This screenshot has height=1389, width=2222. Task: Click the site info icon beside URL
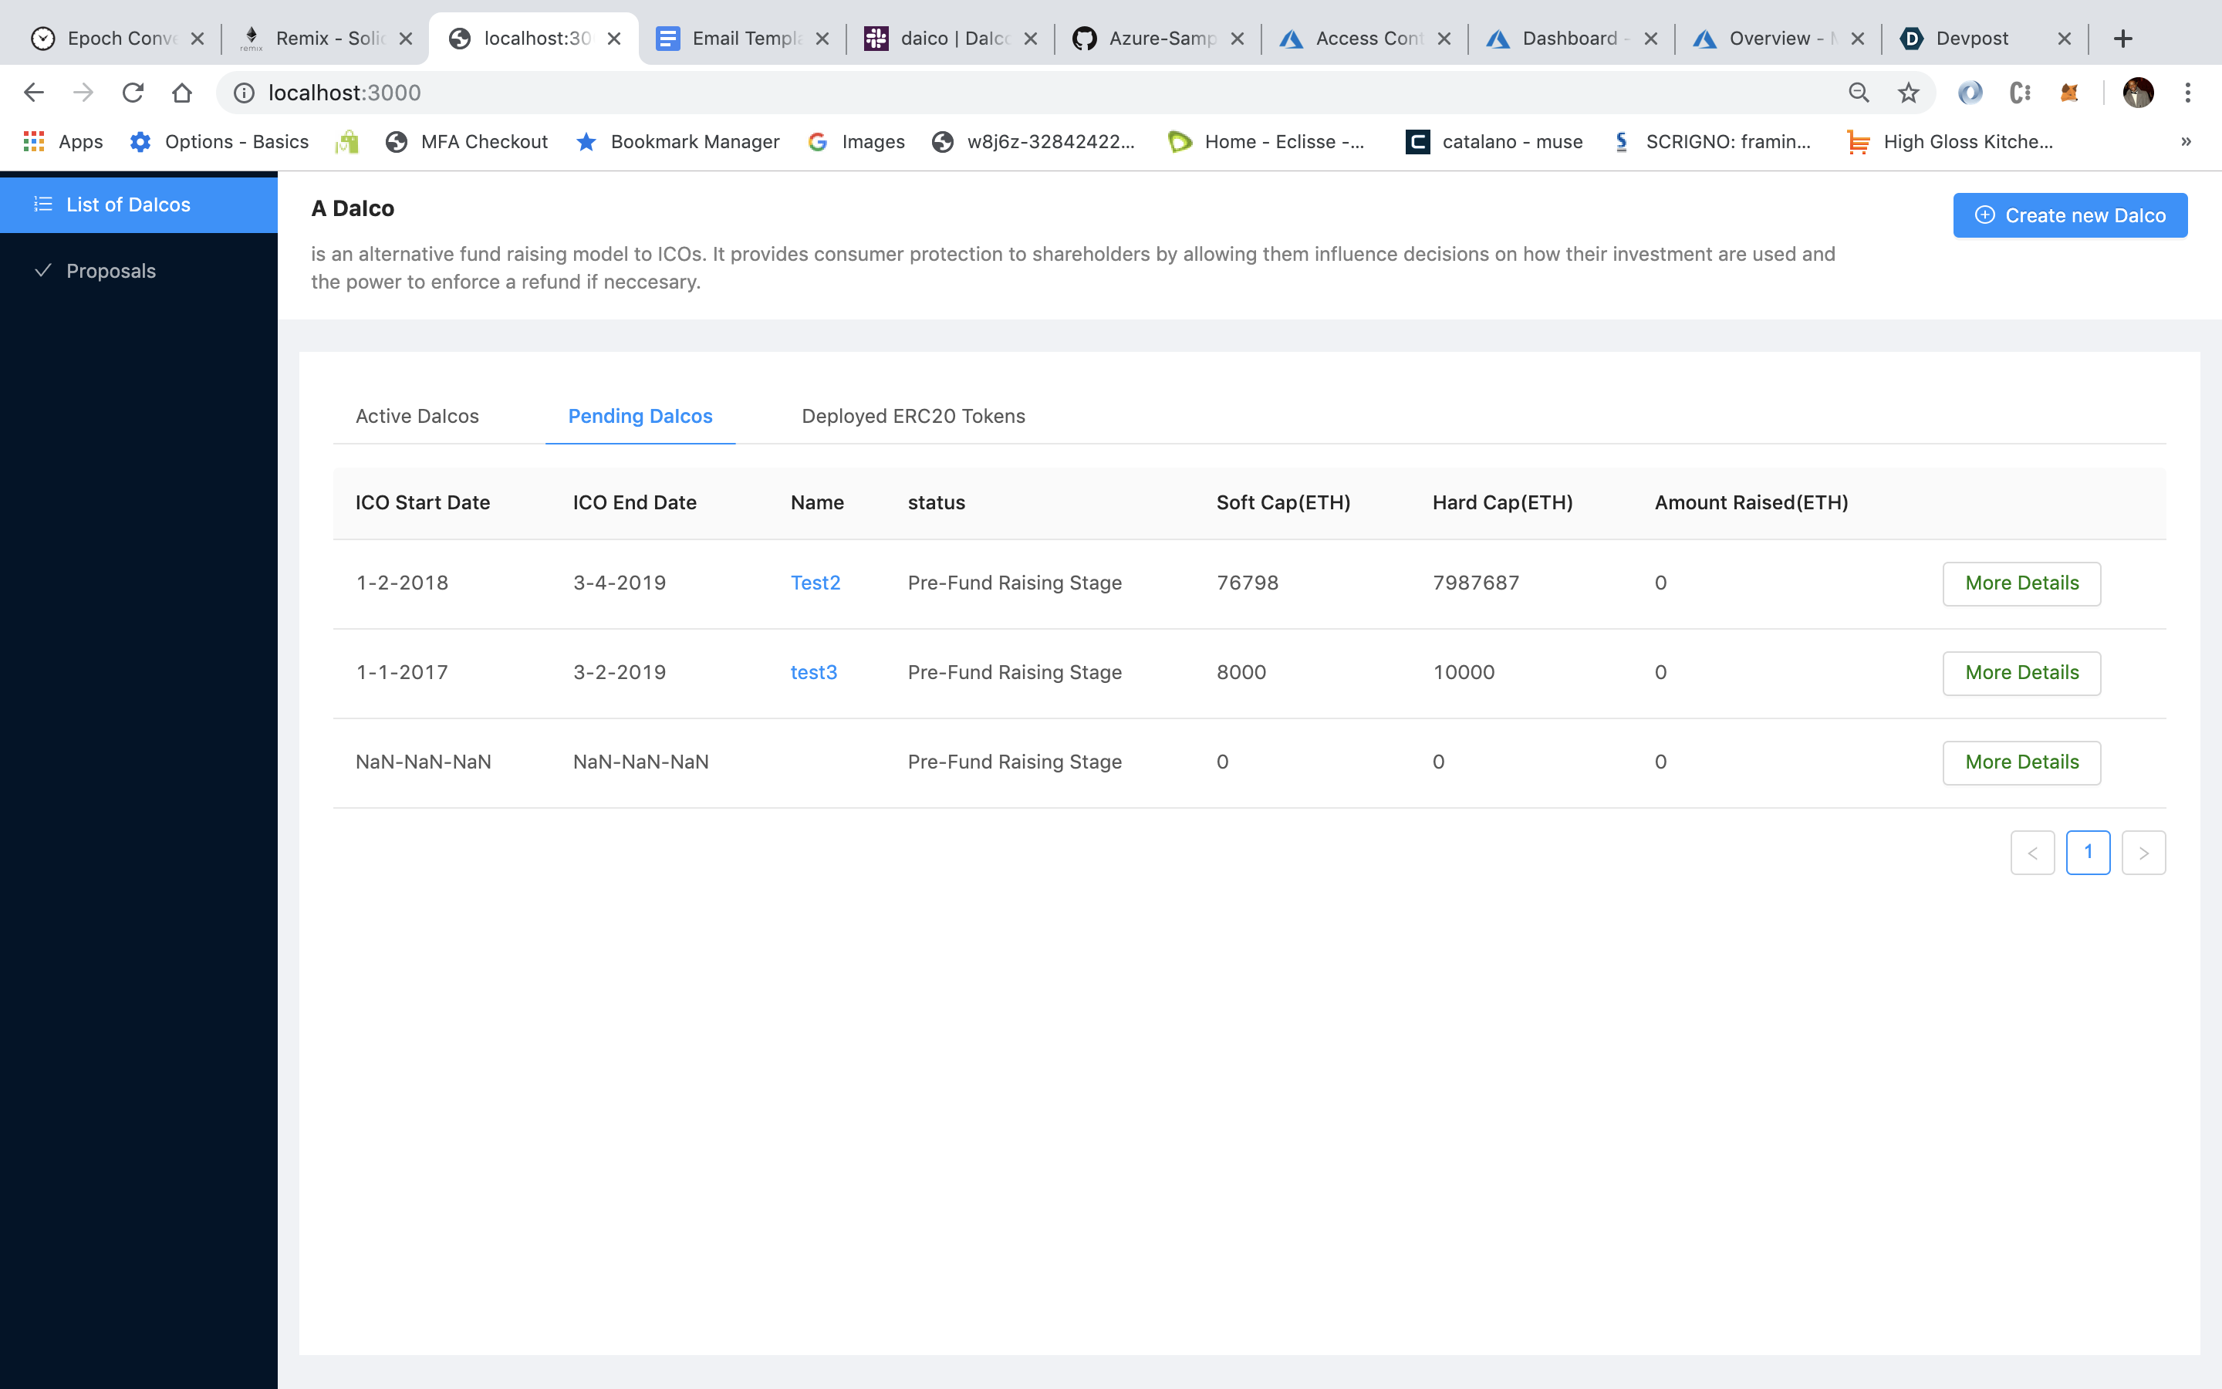coord(243,93)
